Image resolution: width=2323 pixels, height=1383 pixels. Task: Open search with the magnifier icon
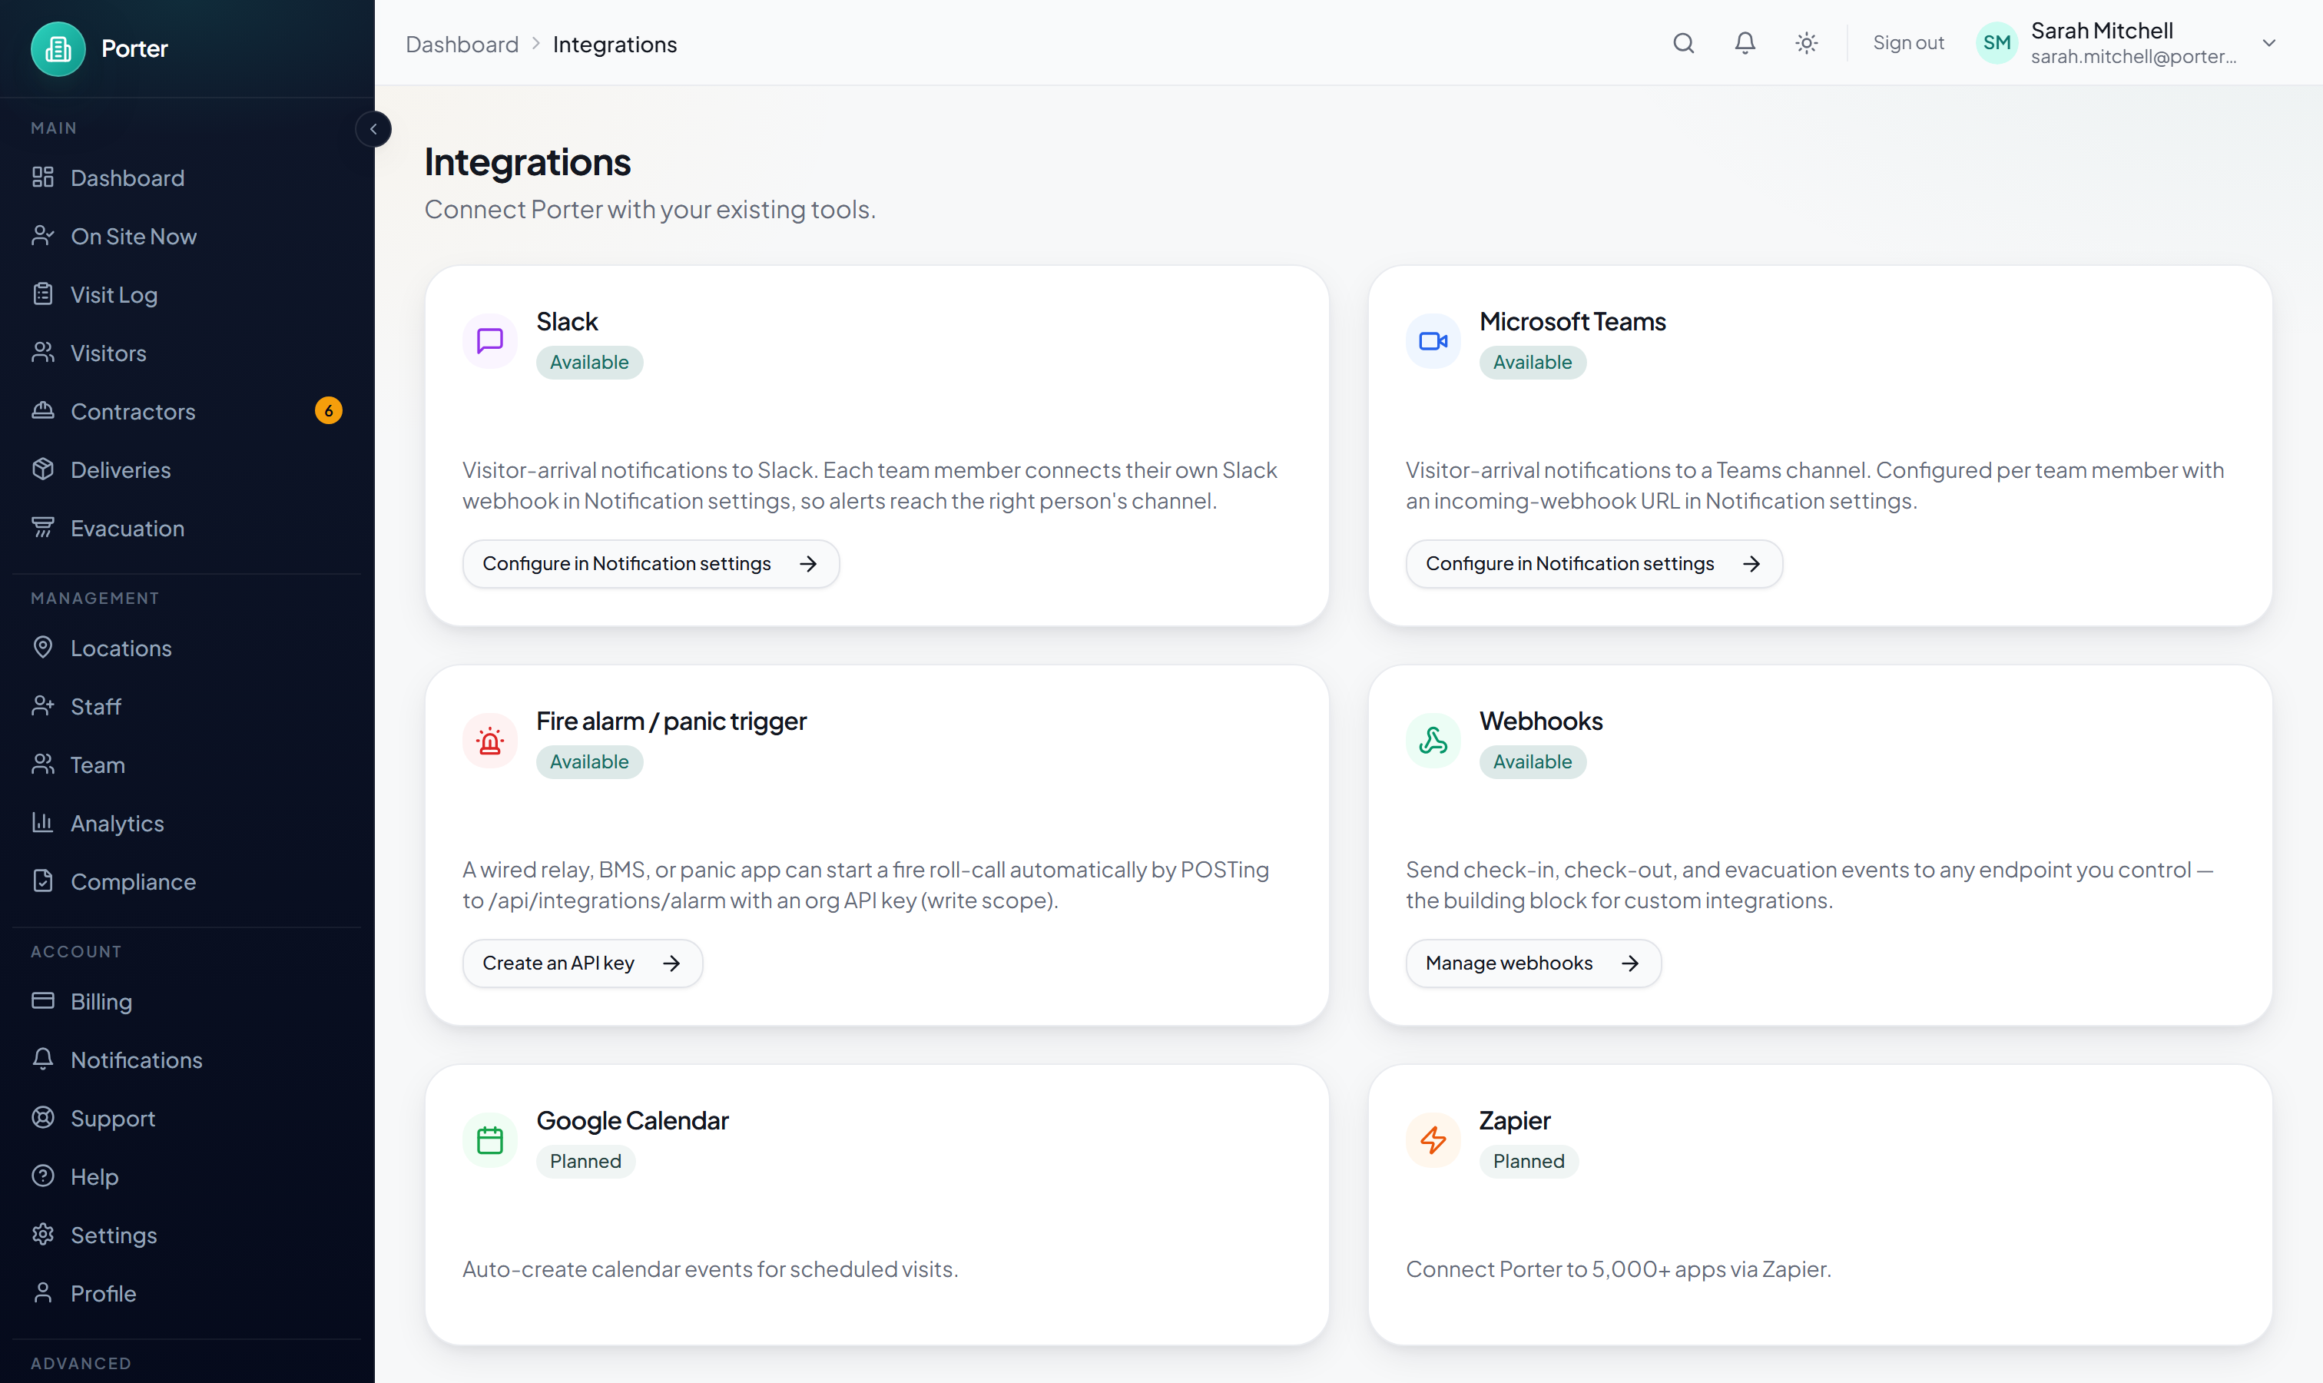pyautogui.click(x=1683, y=43)
